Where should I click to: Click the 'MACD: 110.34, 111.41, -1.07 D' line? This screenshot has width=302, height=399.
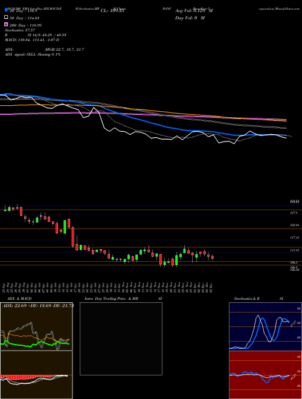[32, 40]
